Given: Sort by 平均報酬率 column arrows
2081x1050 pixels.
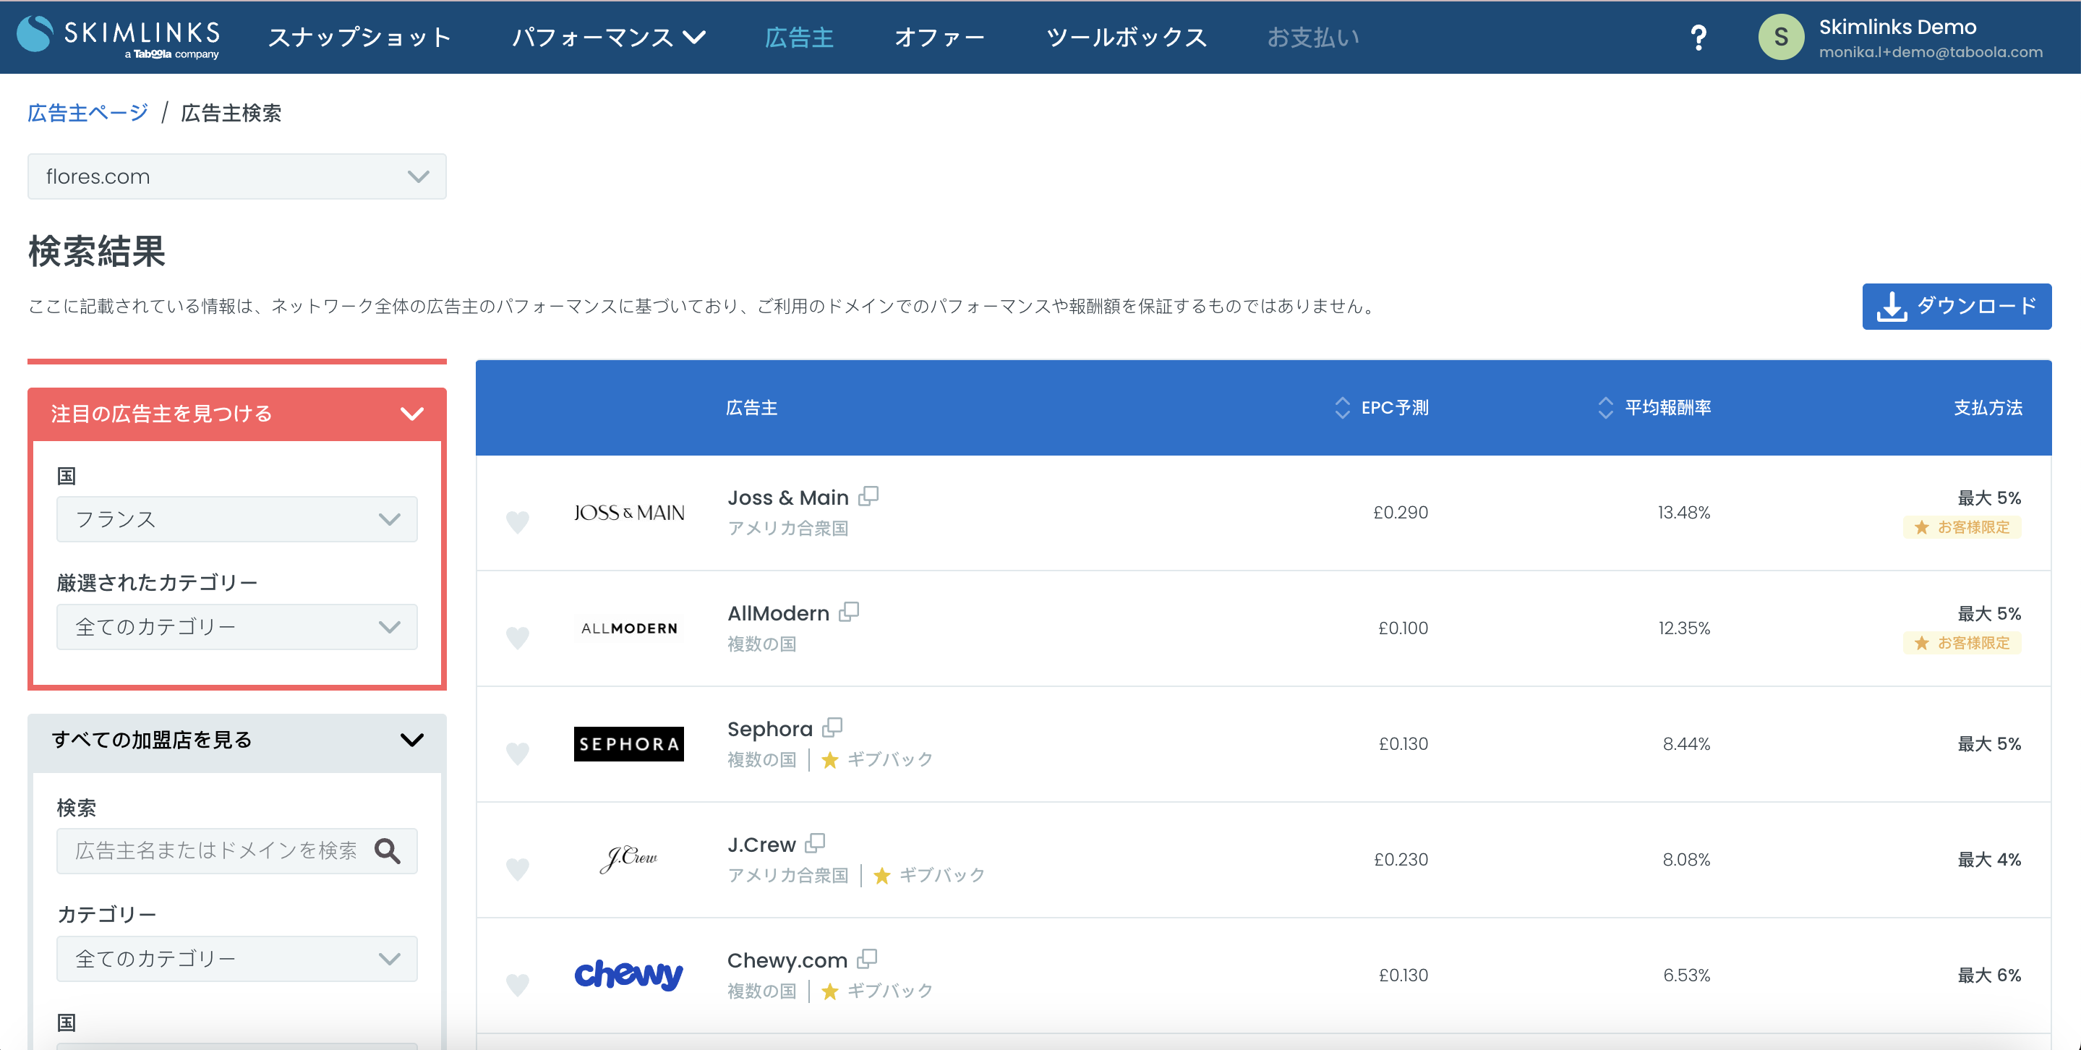Looking at the screenshot, I should [1605, 408].
